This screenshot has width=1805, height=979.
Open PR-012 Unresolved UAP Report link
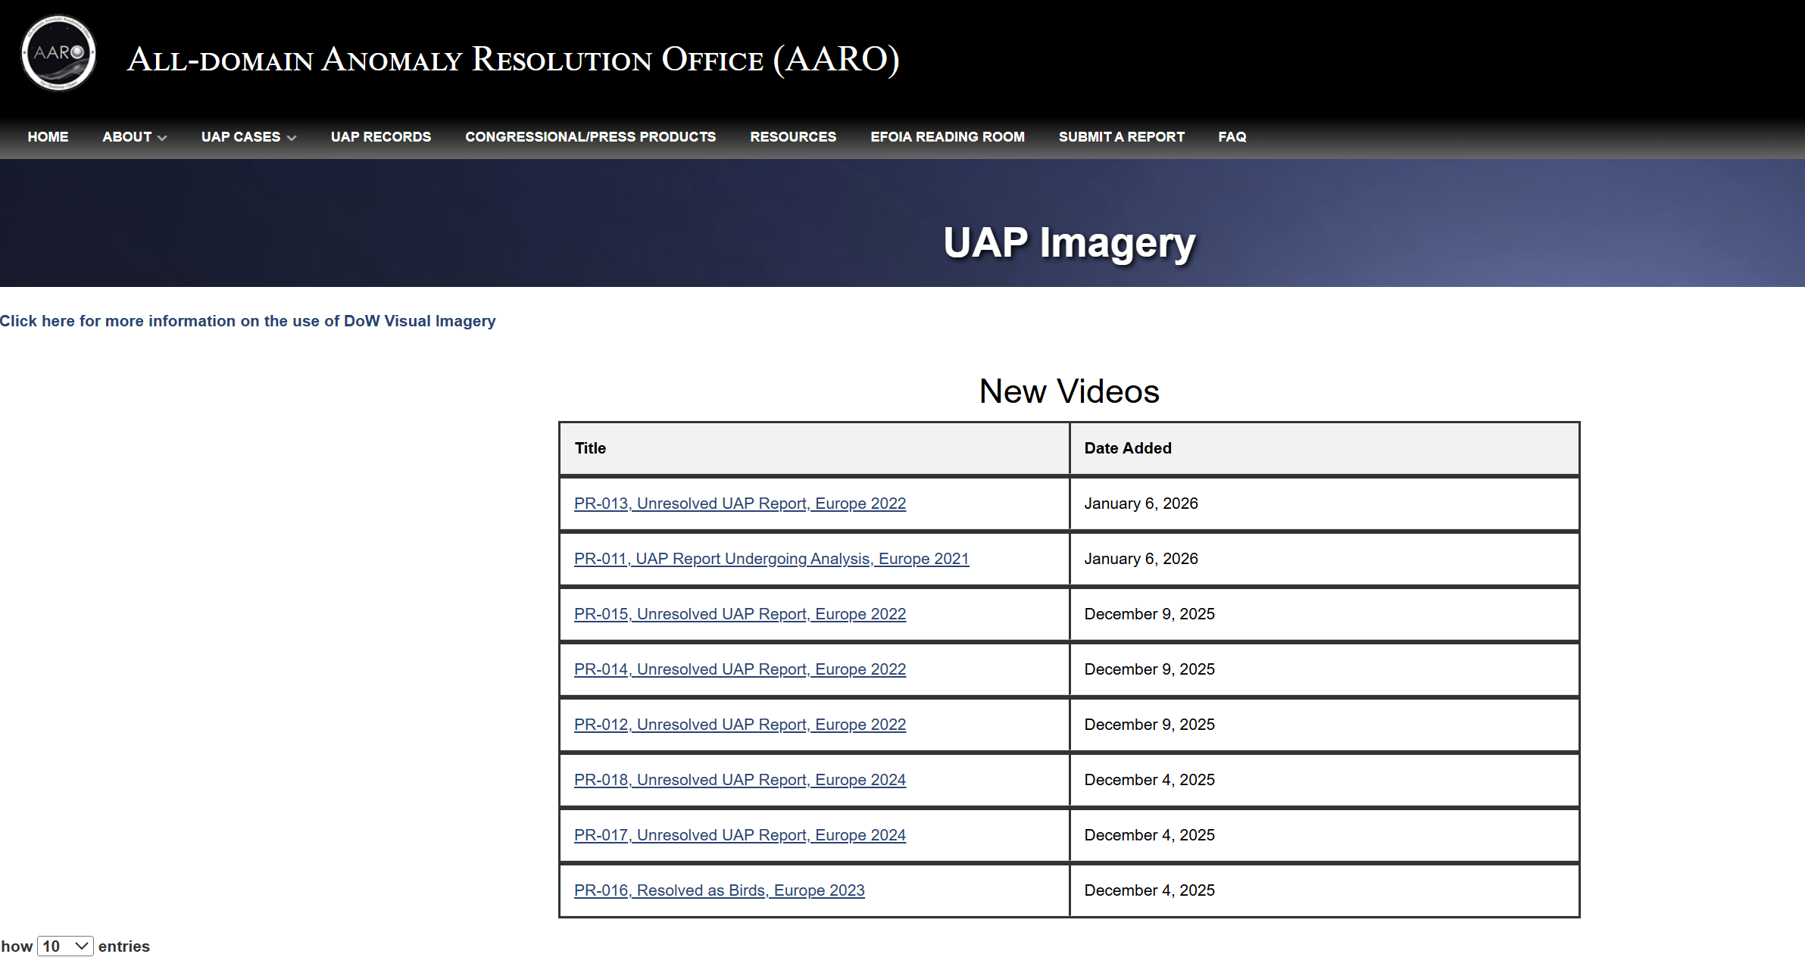coord(740,725)
